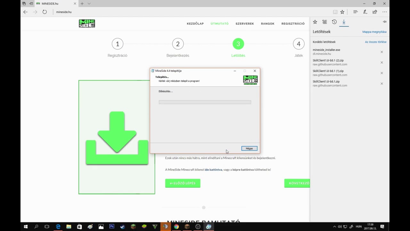Open downloads folder via Mappa megnyitása
This screenshot has height=231, width=410.
point(374,32)
